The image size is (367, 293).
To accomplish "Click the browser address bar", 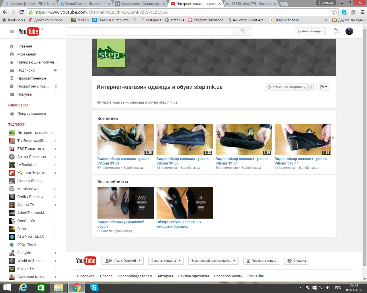I will tap(181, 12).
